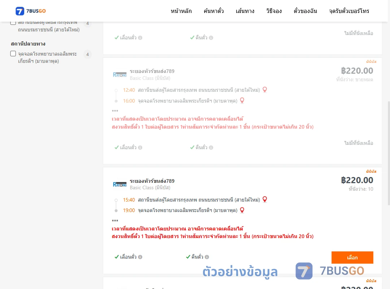The width and height of the screenshot is (390, 289).
Task: Click ที่นั่งว่าง: 10 seat availability text
Action: [361, 189]
